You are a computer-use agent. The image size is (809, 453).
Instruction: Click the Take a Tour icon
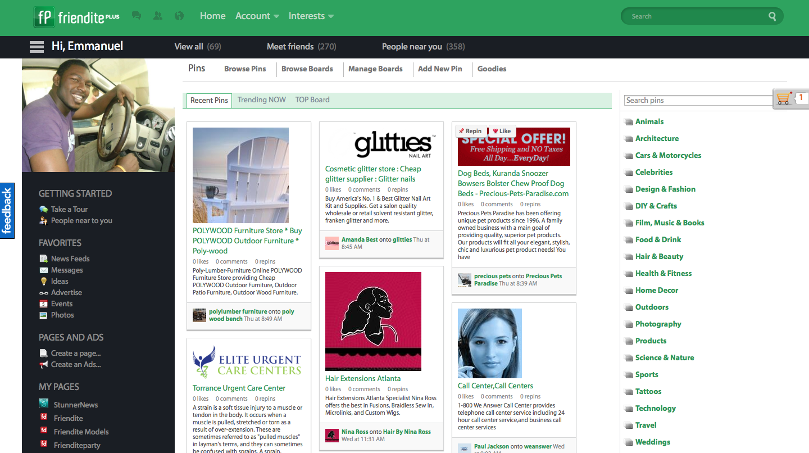coord(43,209)
